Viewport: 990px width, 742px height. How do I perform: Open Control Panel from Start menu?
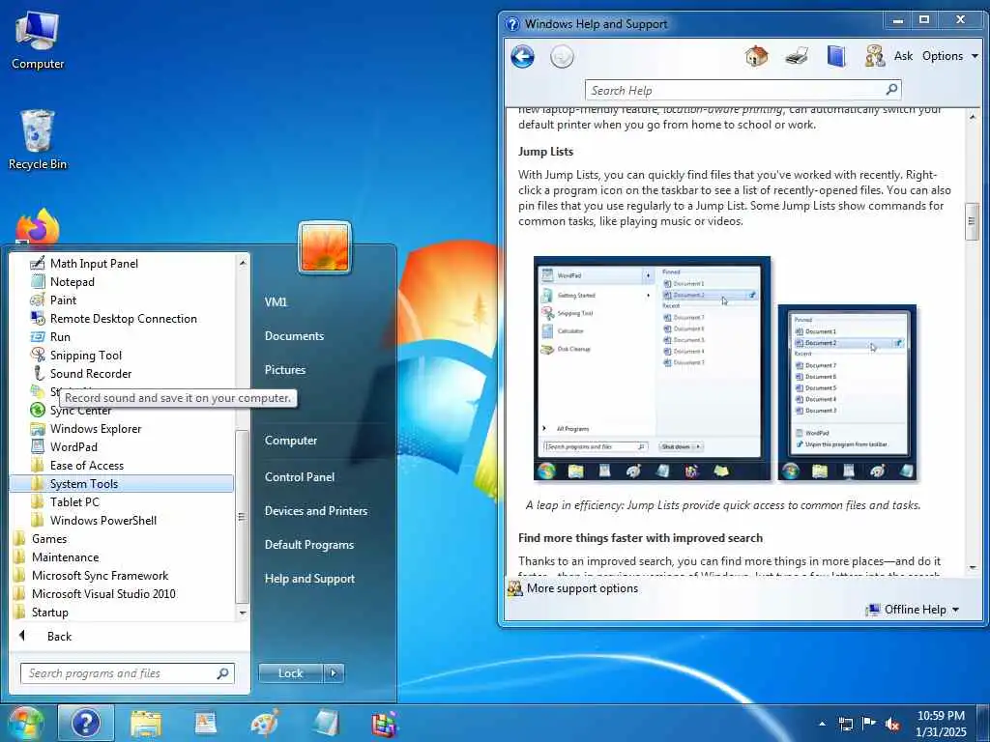300,477
